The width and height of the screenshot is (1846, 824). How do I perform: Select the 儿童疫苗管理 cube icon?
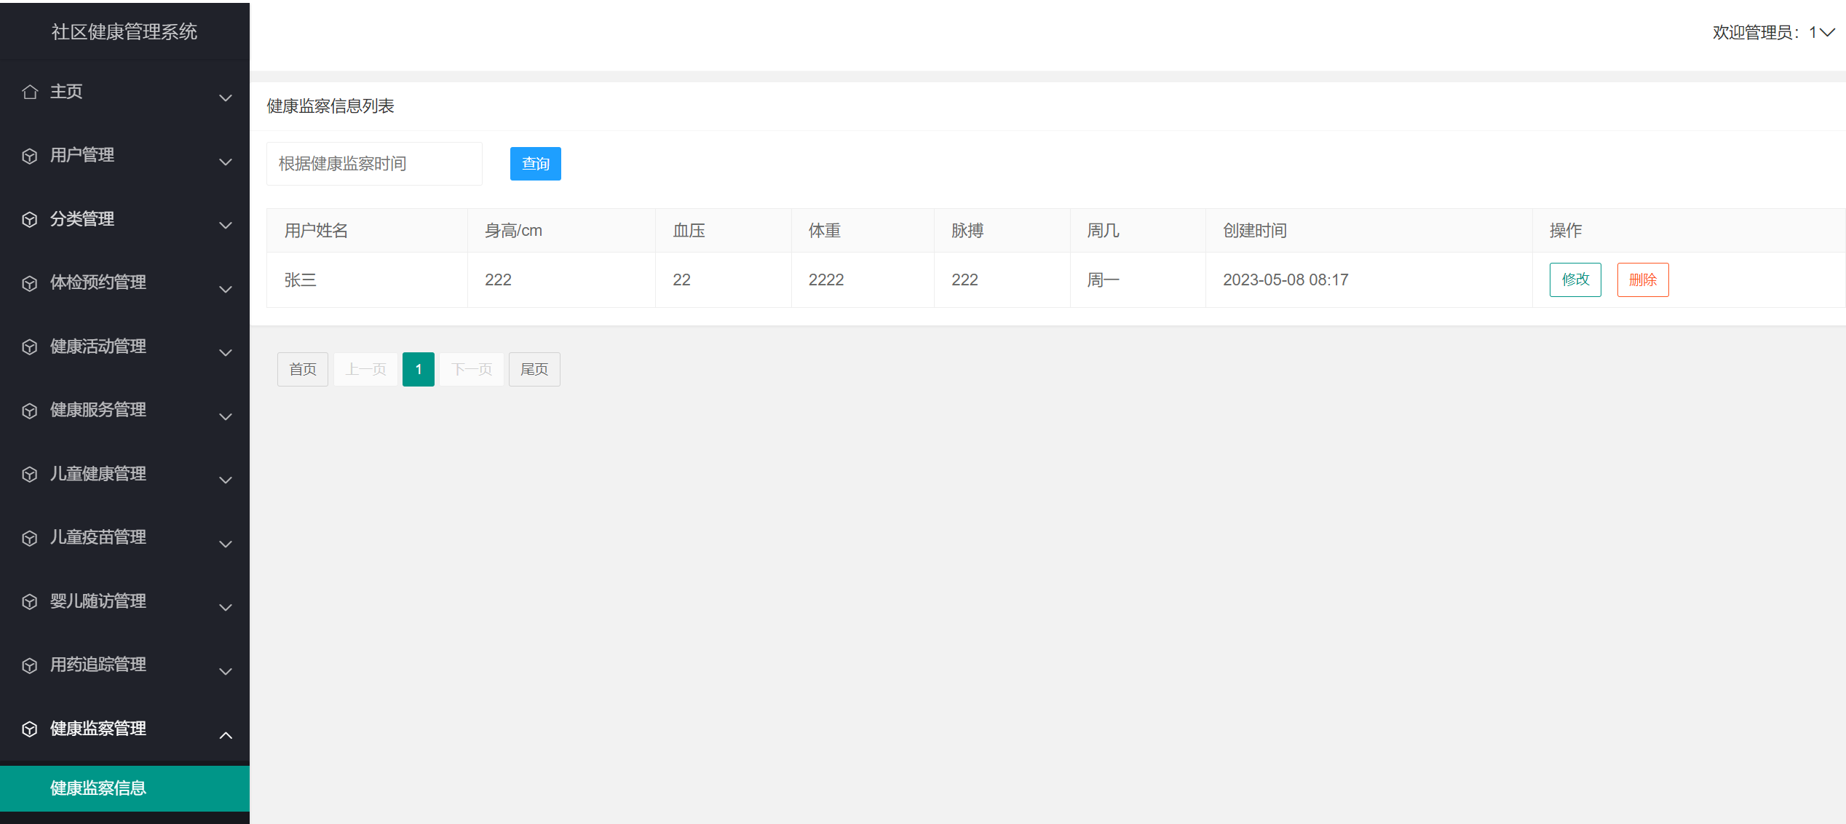(30, 537)
